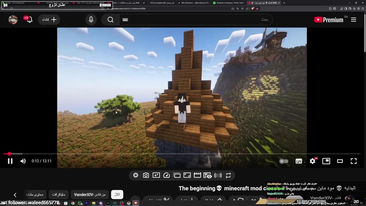Switch to Kick Dashboard browser tab
The image size is (366, 206).
click(x=19, y=3)
